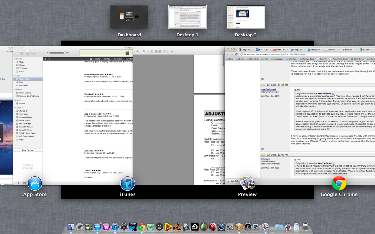375x234 pixels.
Task: Select Home Sharing in iTunes sidebar
Action: [25, 93]
